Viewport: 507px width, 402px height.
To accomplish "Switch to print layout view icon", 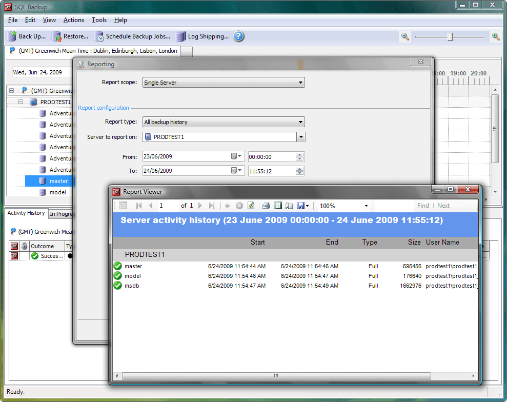I will point(278,206).
